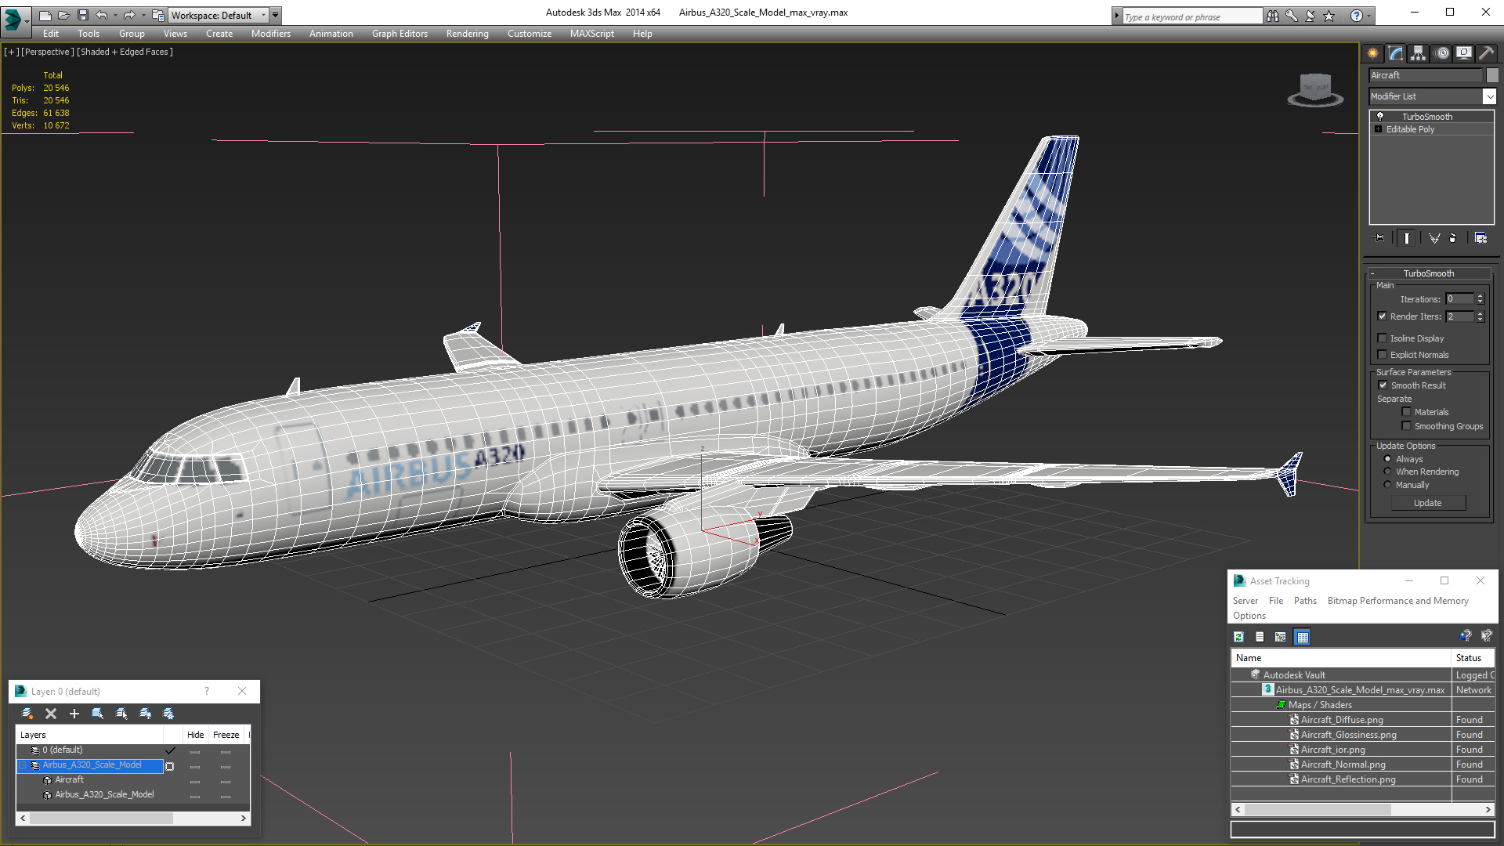Click the Pin Stack icon
Viewport: 1504px width, 846px height.
(1379, 238)
